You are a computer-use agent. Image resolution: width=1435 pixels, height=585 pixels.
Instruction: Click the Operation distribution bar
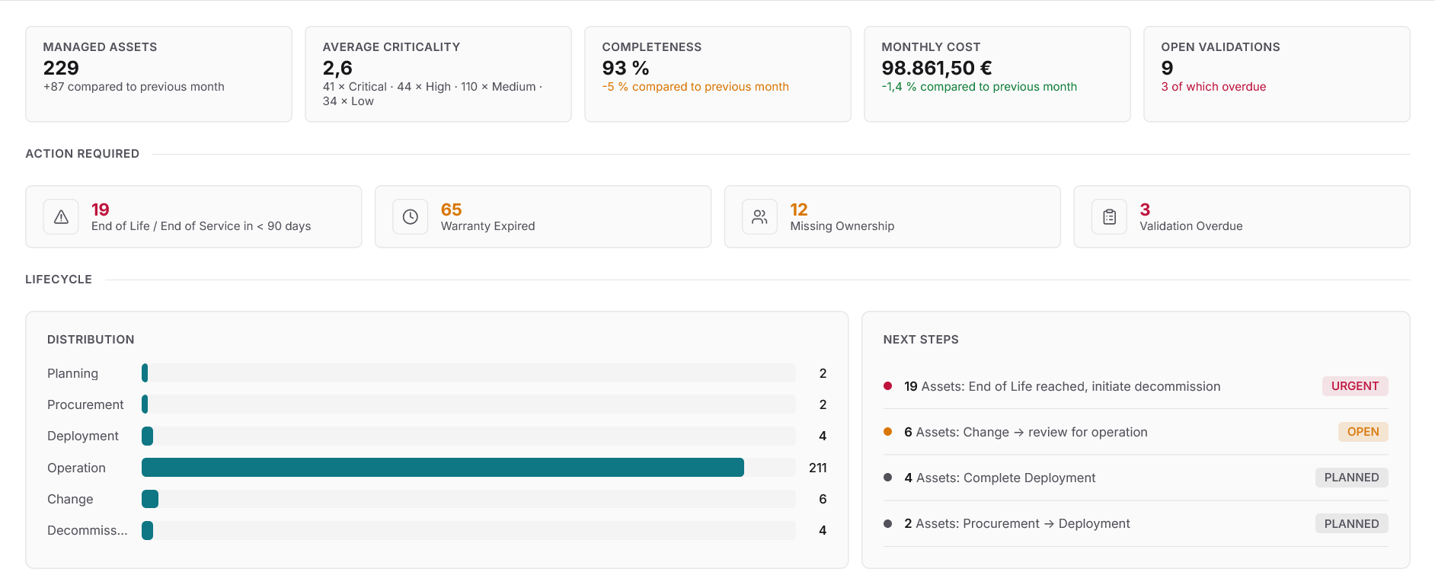(443, 468)
